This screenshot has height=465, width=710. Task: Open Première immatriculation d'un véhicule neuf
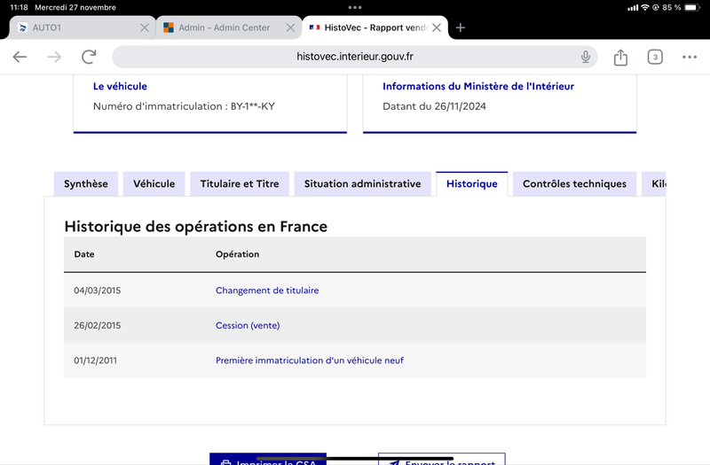click(309, 360)
